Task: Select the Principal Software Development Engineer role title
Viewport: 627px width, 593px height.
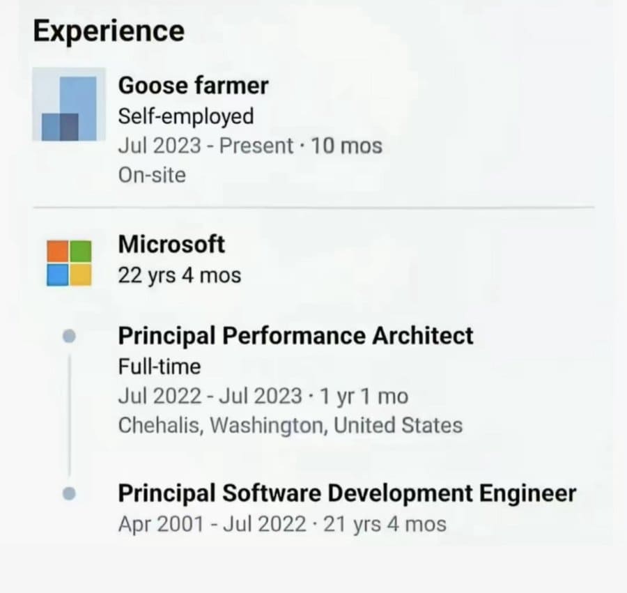Action: pyautogui.click(x=347, y=493)
